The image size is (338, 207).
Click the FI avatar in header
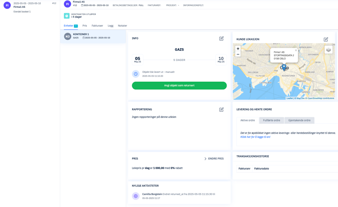67,4
